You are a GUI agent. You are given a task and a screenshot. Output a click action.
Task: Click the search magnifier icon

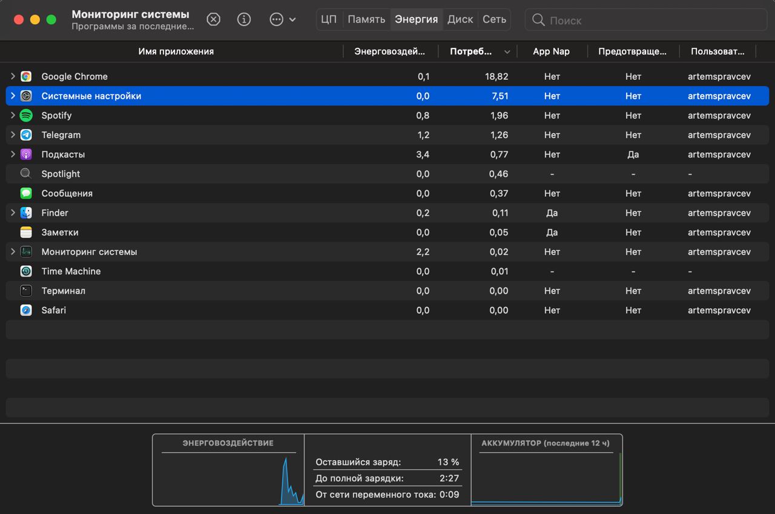(x=538, y=20)
